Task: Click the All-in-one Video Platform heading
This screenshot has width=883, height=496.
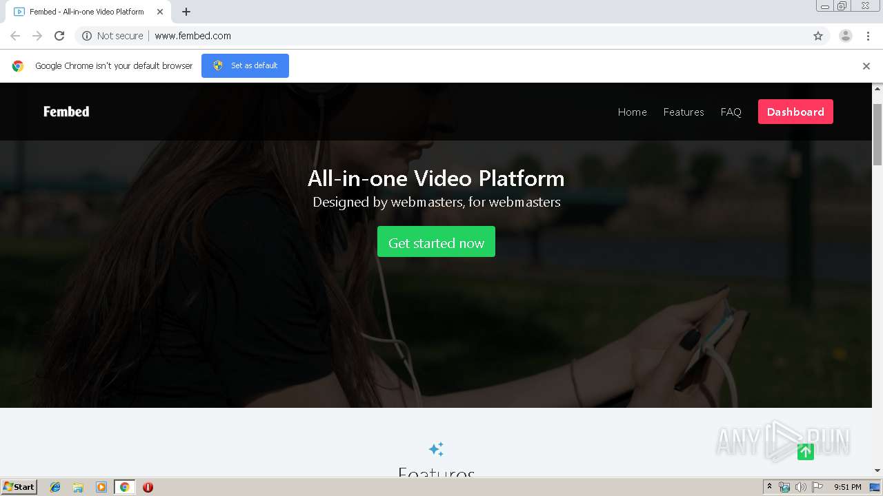Action: click(436, 178)
